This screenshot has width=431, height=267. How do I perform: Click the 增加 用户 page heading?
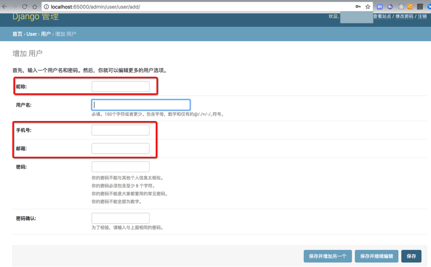27,53
